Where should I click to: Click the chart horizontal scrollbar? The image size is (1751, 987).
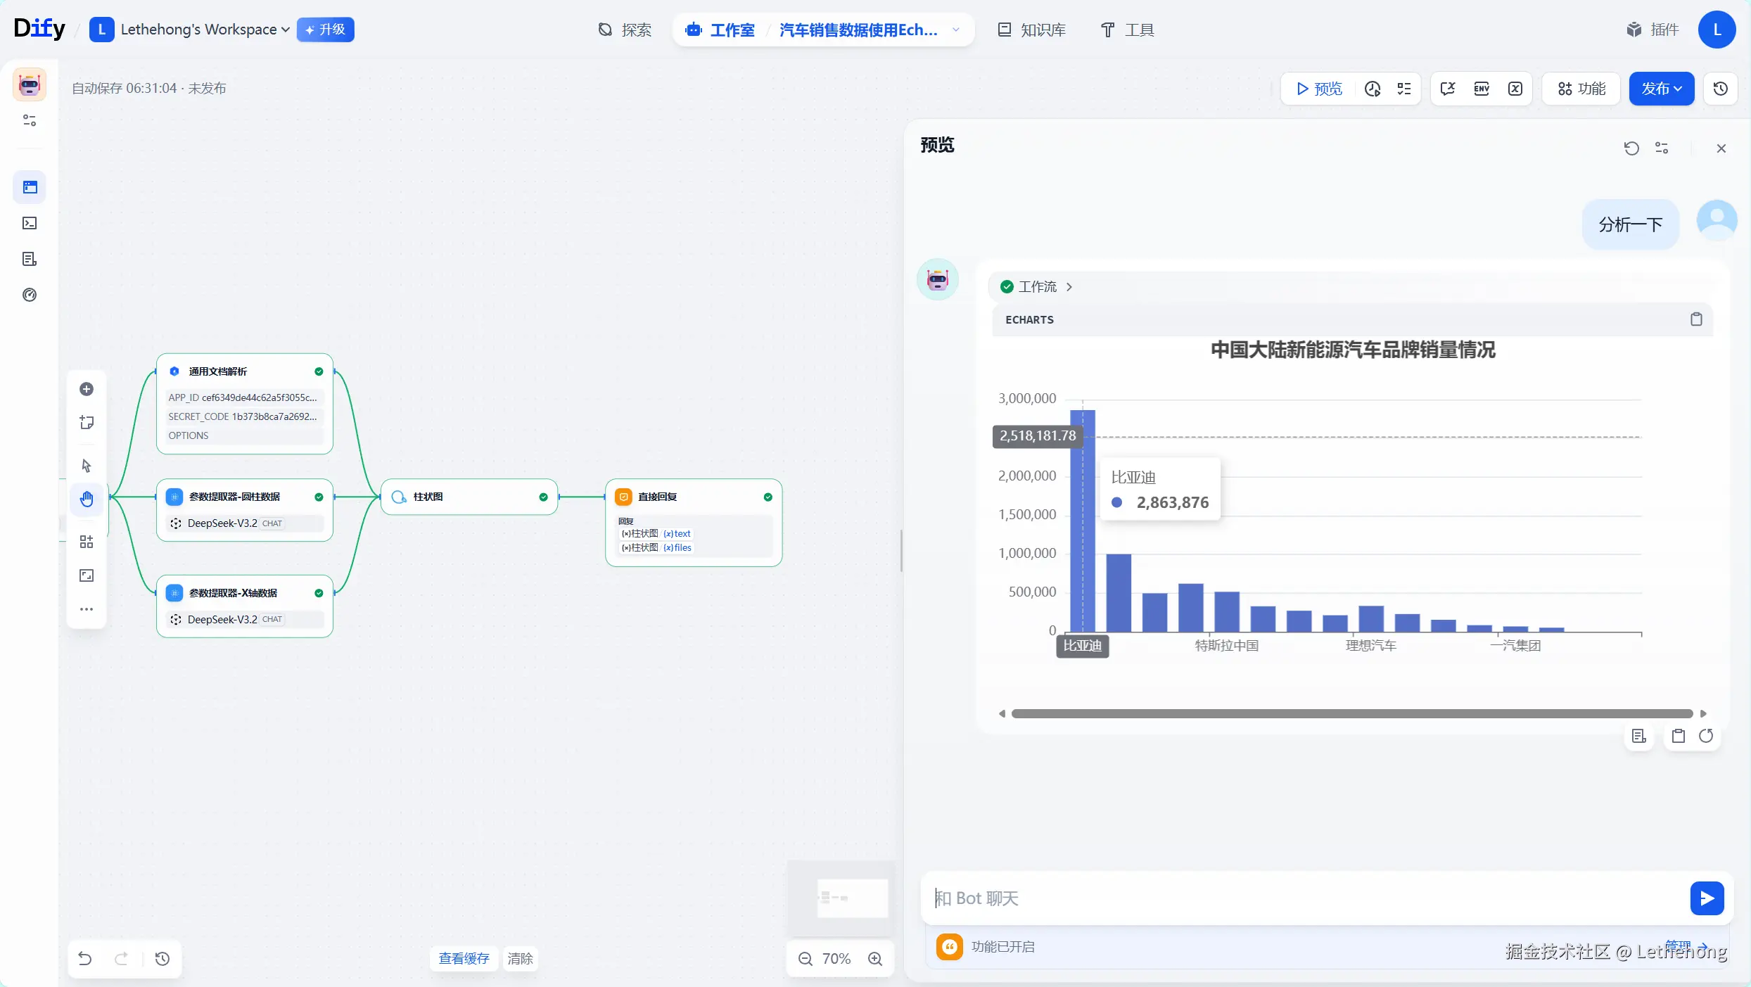1351,714
